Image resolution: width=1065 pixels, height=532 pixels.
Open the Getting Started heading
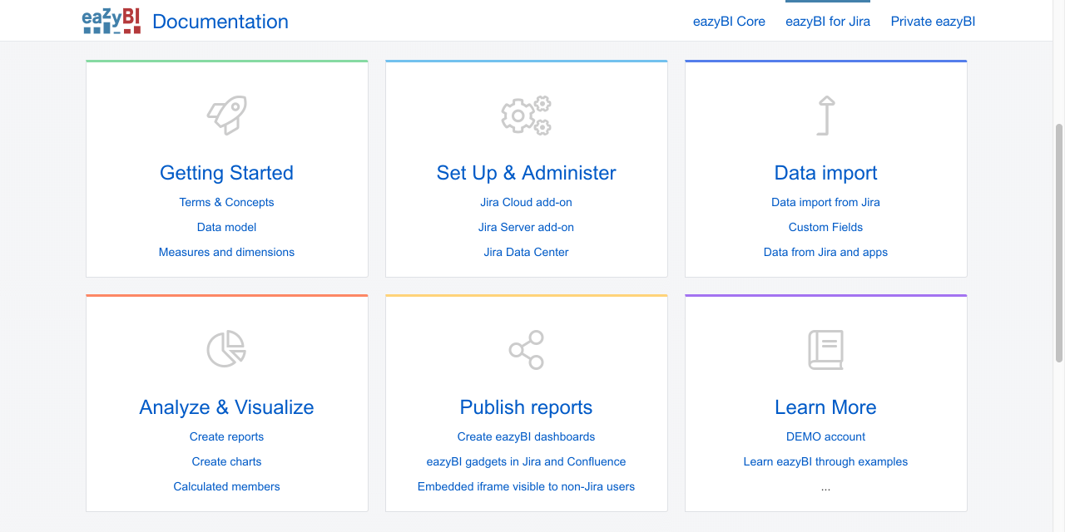point(226,173)
